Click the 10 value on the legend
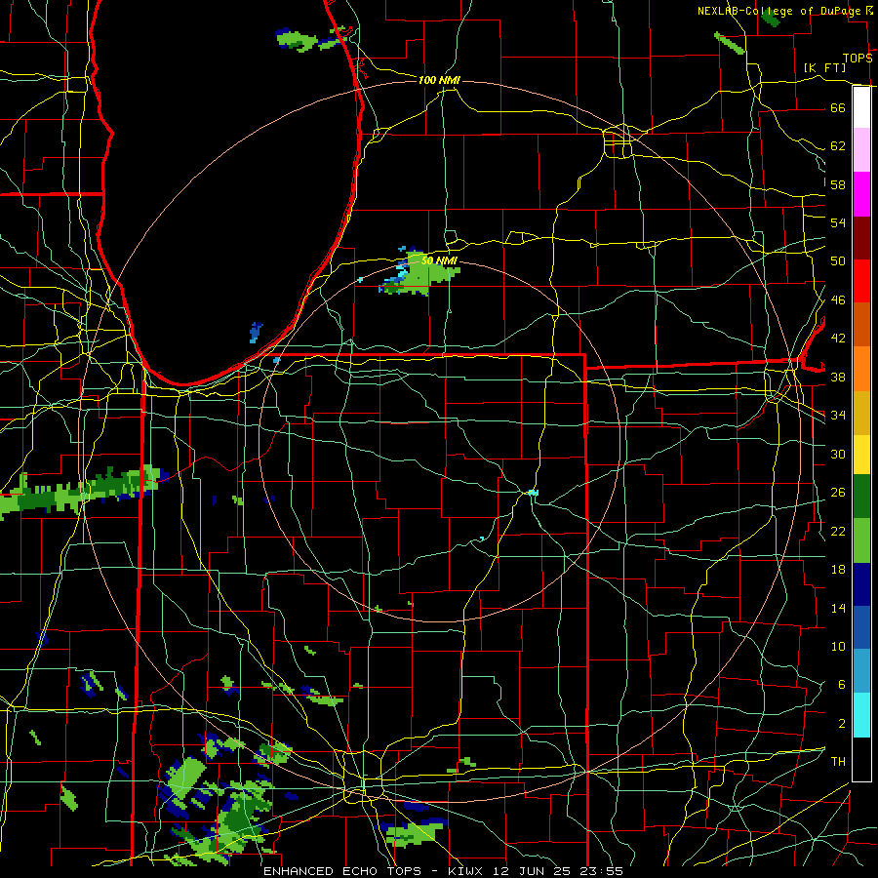878x878 pixels. tap(838, 646)
